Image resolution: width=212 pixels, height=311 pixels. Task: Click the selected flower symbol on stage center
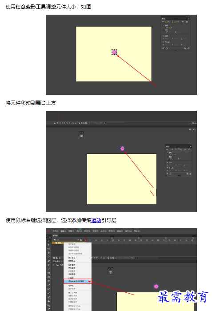coord(114,52)
